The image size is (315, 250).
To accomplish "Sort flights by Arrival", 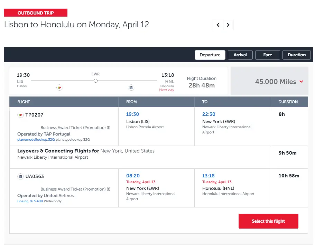I will point(240,55).
